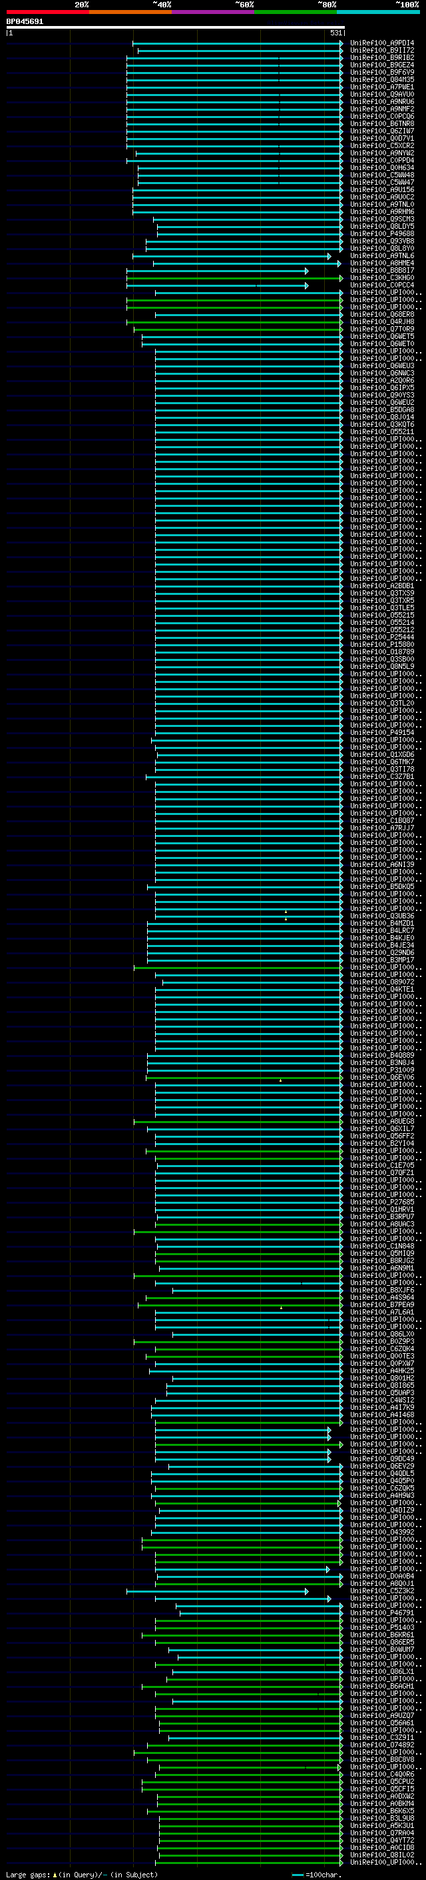
Task: Pick the UniRef100_Q9DC49 label
Action: 381,1458
